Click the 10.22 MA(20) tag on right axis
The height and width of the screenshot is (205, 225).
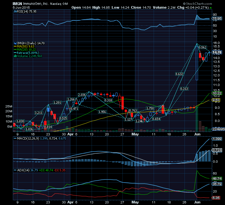[x=217, y=93]
